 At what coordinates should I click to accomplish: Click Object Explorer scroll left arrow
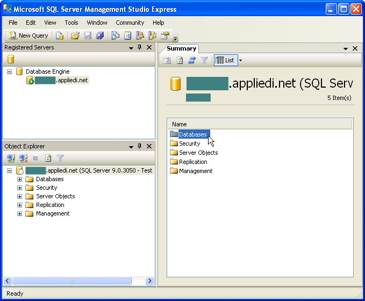(8, 281)
